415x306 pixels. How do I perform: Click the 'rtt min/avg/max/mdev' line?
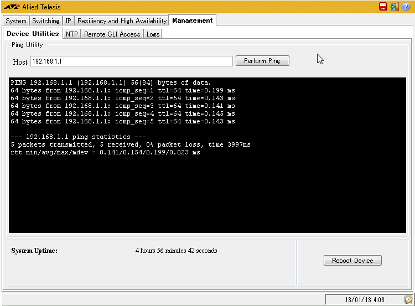pos(105,153)
